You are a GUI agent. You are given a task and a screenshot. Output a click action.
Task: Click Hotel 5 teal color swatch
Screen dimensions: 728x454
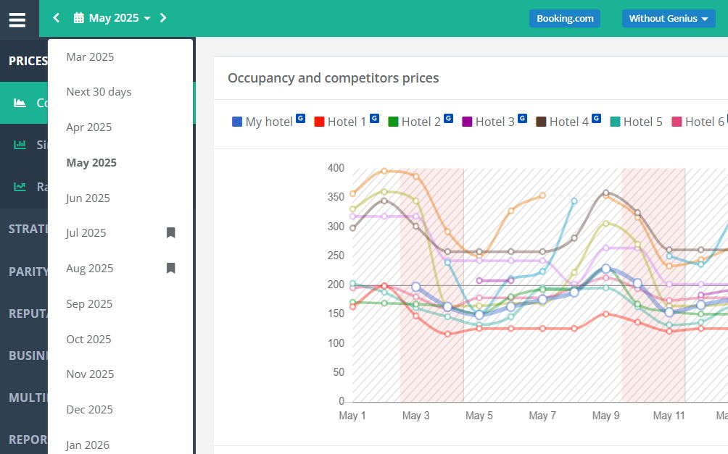click(615, 122)
